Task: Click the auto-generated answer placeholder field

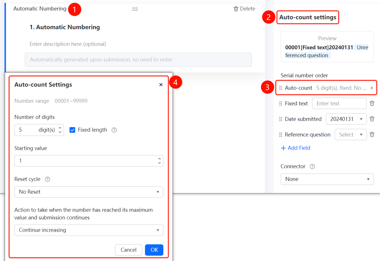Action: pyautogui.click(x=138, y=60)
